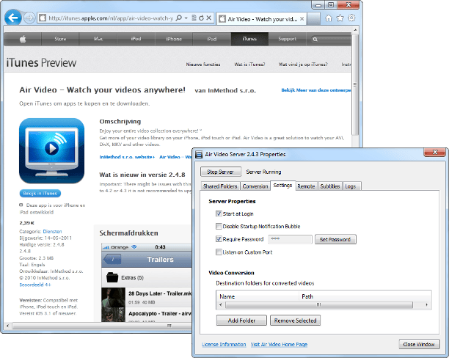Click the Trailers screenshot back button

(x=112, y=260)
